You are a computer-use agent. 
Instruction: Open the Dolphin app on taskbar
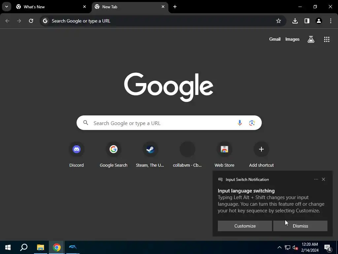[73, 247]
